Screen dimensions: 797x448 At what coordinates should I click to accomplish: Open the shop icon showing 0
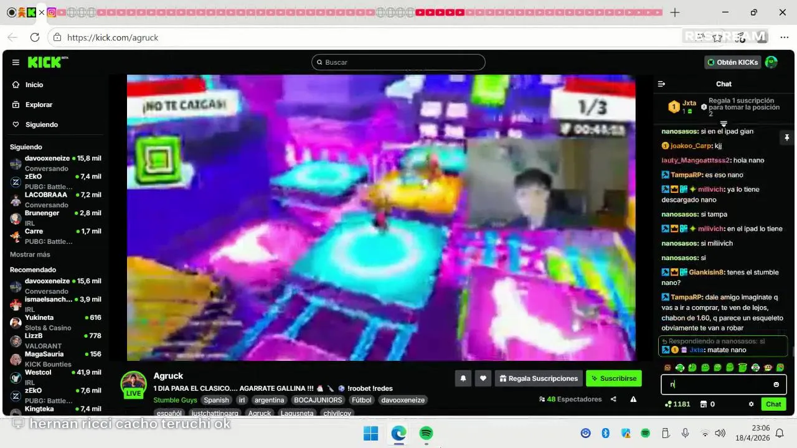704,404
